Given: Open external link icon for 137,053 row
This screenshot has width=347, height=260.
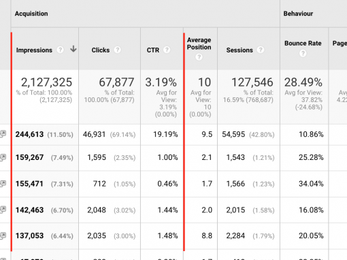Looking at the screenshot, I should click(3, 235).
